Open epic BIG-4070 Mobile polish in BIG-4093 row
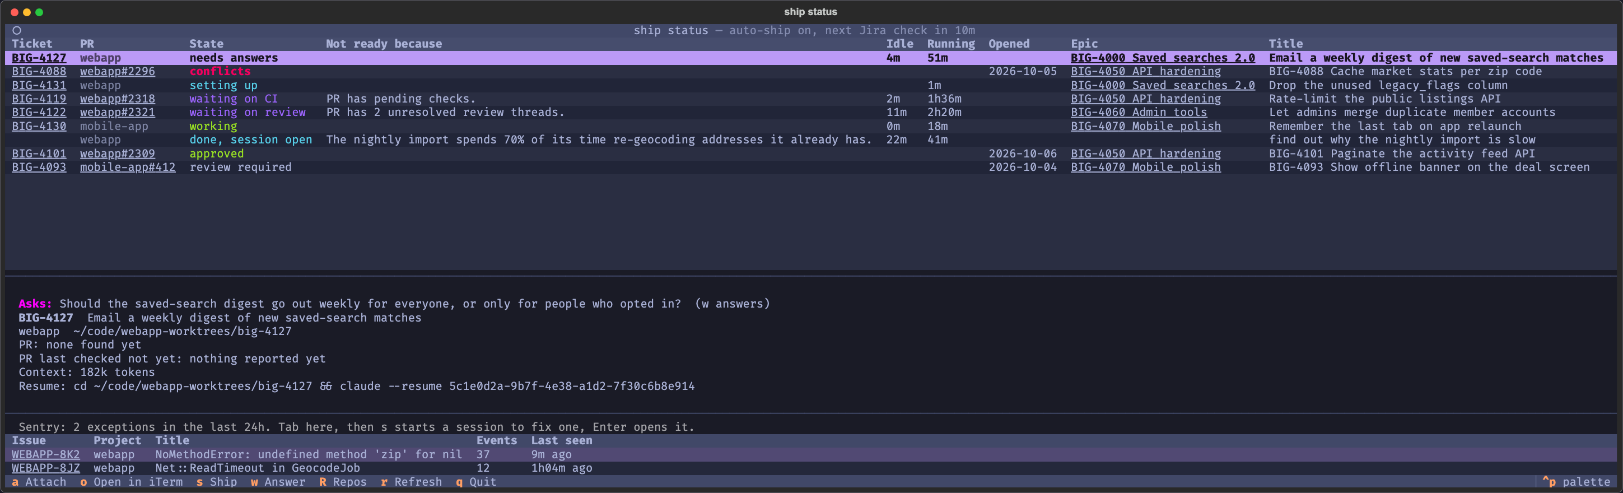The width and height of the screenshot is (1623, 493). pyautogui.click(x=1145, y=167)
